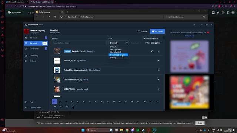Expand the CollaudModPack row chevron
Screen dimensions: 237x133
(x=158, y=80)
